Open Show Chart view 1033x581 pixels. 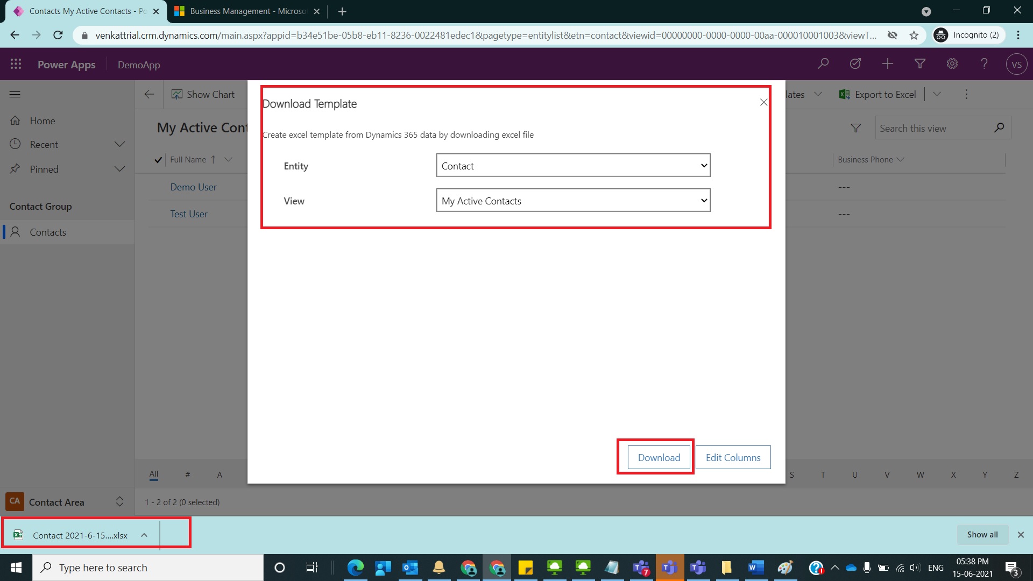point(203,94)
